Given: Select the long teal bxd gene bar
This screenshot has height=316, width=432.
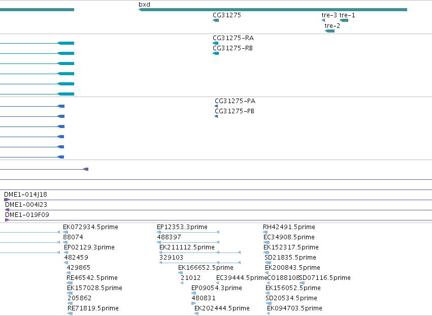Looking at the screenshot, I should click(273, 10).
